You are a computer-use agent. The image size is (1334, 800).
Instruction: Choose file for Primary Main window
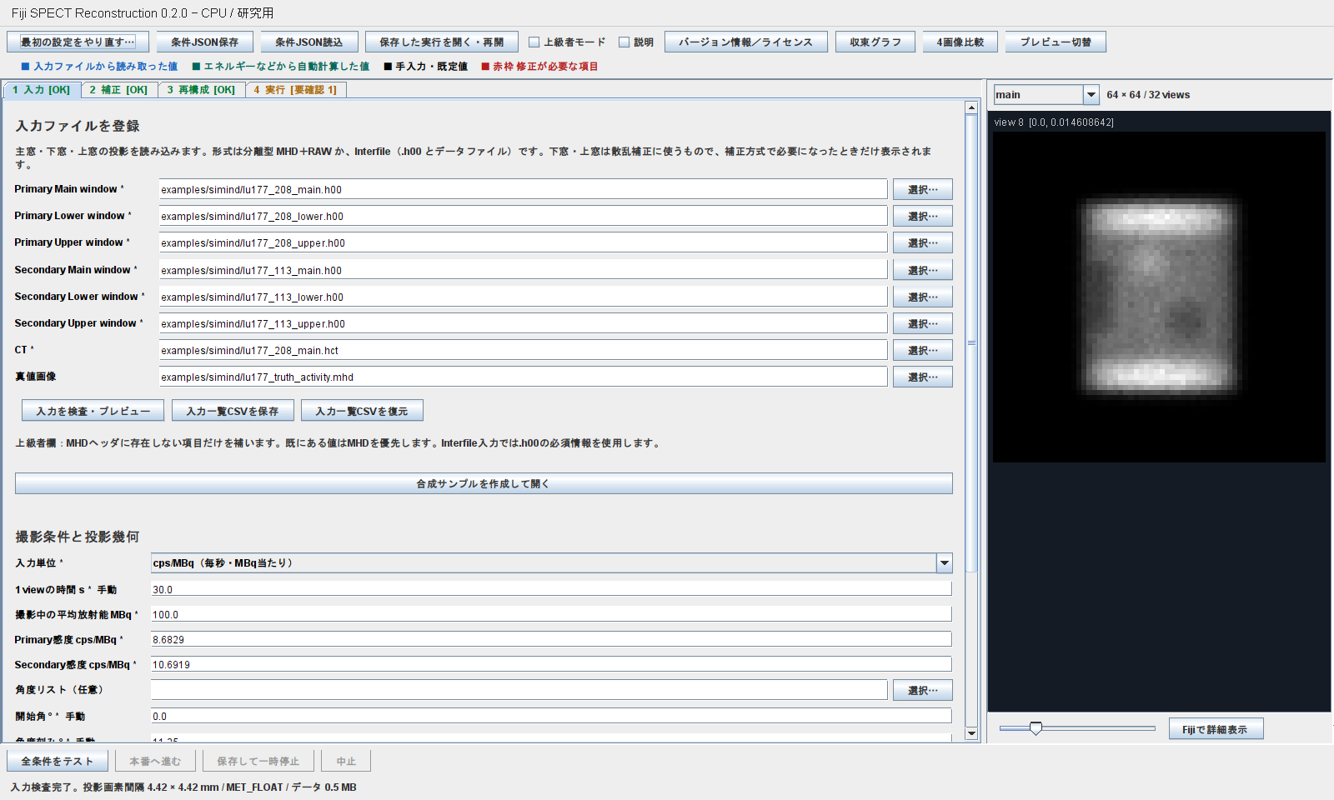click(x=922, y=189)
